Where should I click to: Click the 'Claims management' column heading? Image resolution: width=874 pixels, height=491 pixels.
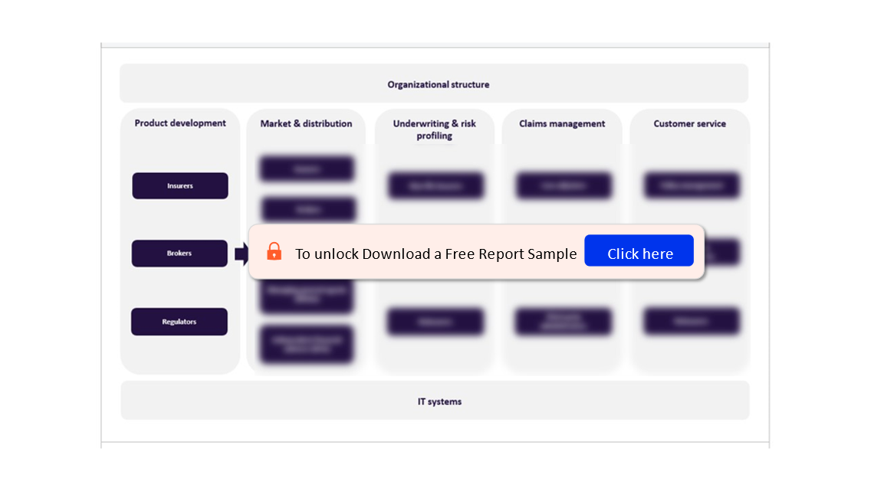[x=562, y=123]
